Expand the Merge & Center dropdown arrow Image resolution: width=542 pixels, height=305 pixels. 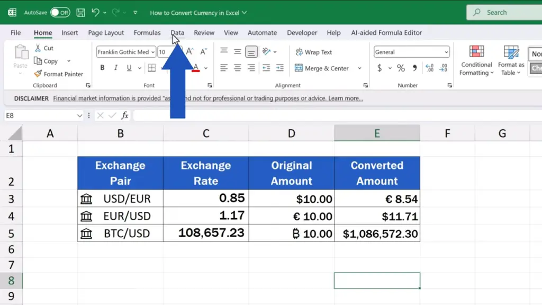pyautogui.click(x=360, y=68)
